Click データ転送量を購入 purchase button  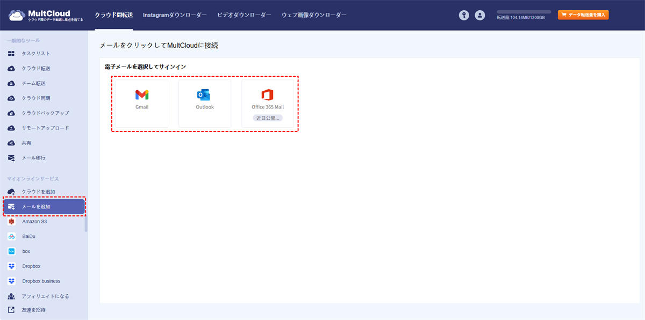click(583, 15)
